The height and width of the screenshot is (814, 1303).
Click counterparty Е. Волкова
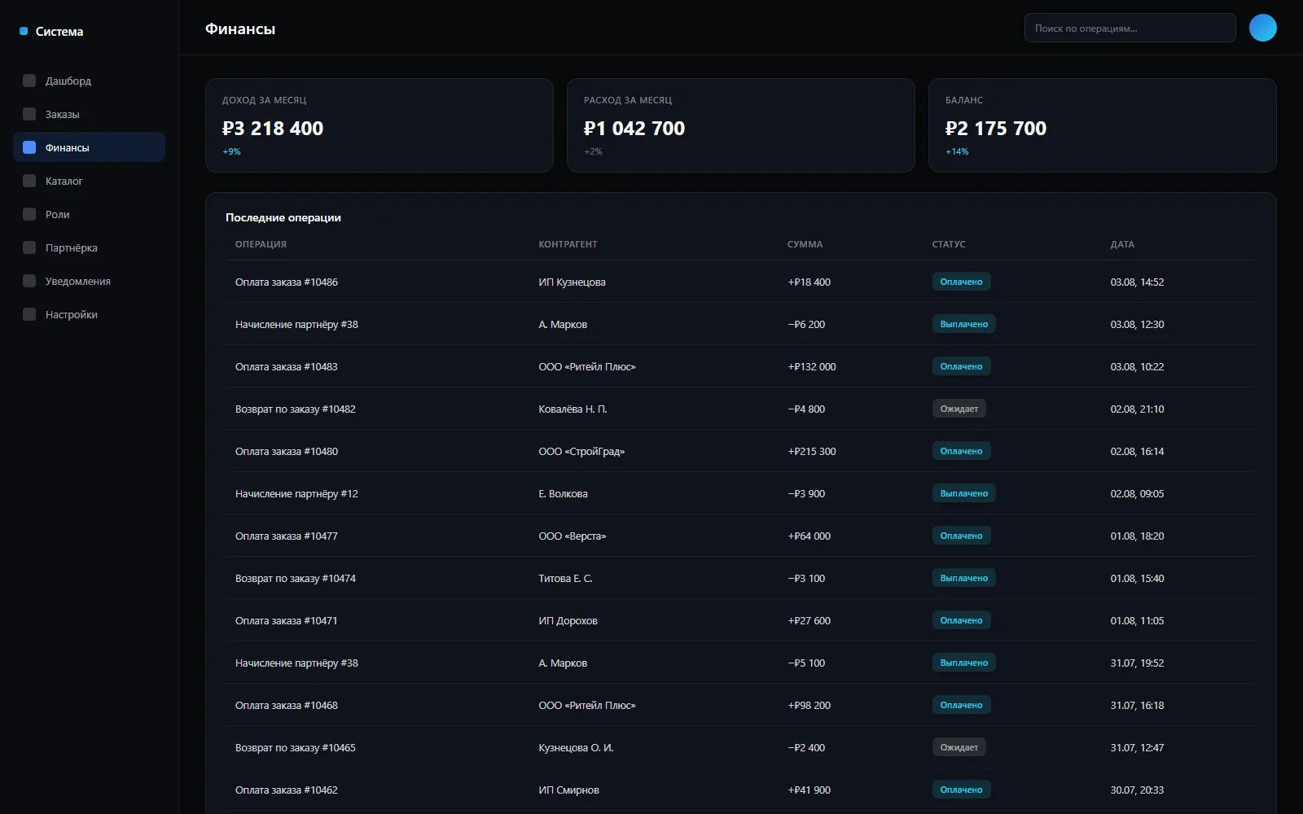coord(563,493)
